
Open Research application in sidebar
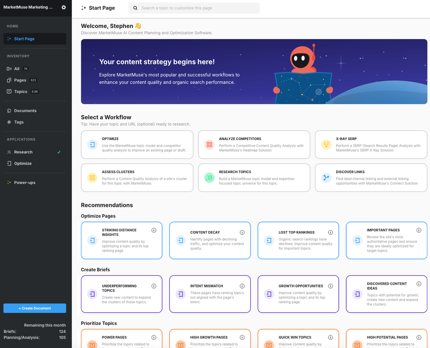coord(35,152)
